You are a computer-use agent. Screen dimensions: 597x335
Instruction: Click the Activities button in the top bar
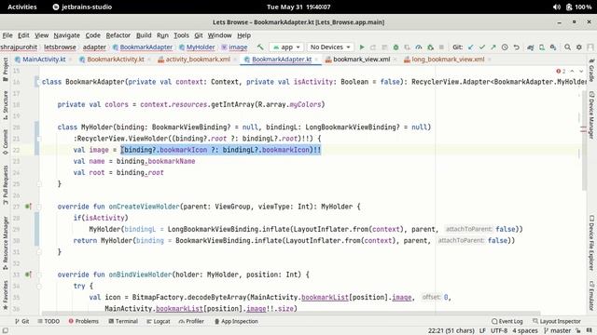tap(22, 7)
